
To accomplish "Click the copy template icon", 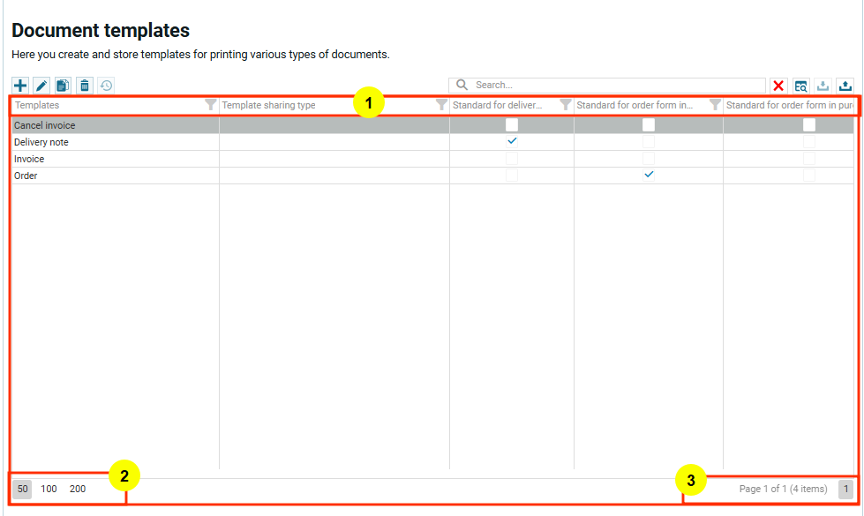I will (x=63, y=86).
